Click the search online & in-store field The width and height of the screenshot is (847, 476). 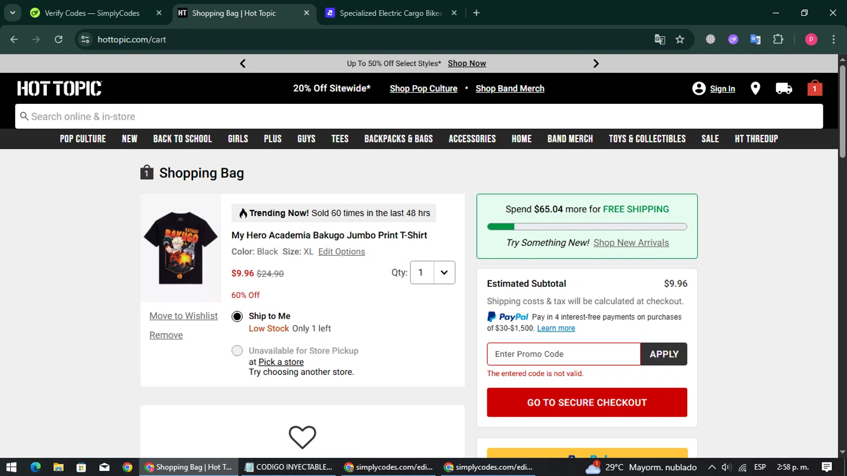point(419,116)
